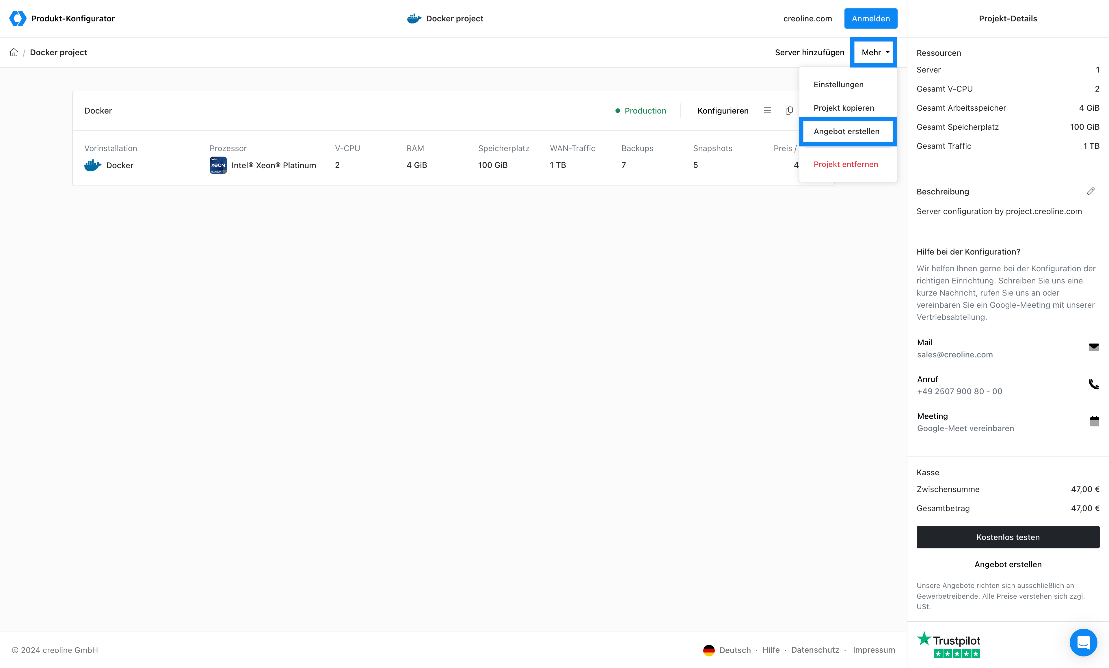Click the description text Server configuration by project.creoline.com
Screen dimensions: 1109x668
[999, 211]
